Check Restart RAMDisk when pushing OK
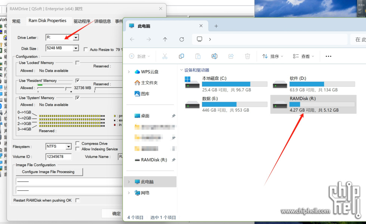The height and width of the screenshot is (224, 366). tap(77, 200)
